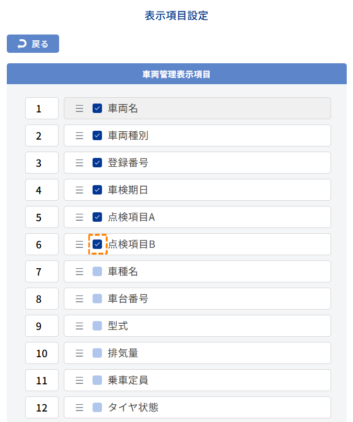Click the drag handle icon for 車検期日
Image resolution: width=353 pixels, height=422 pixels.
click(x=79, y=190)
